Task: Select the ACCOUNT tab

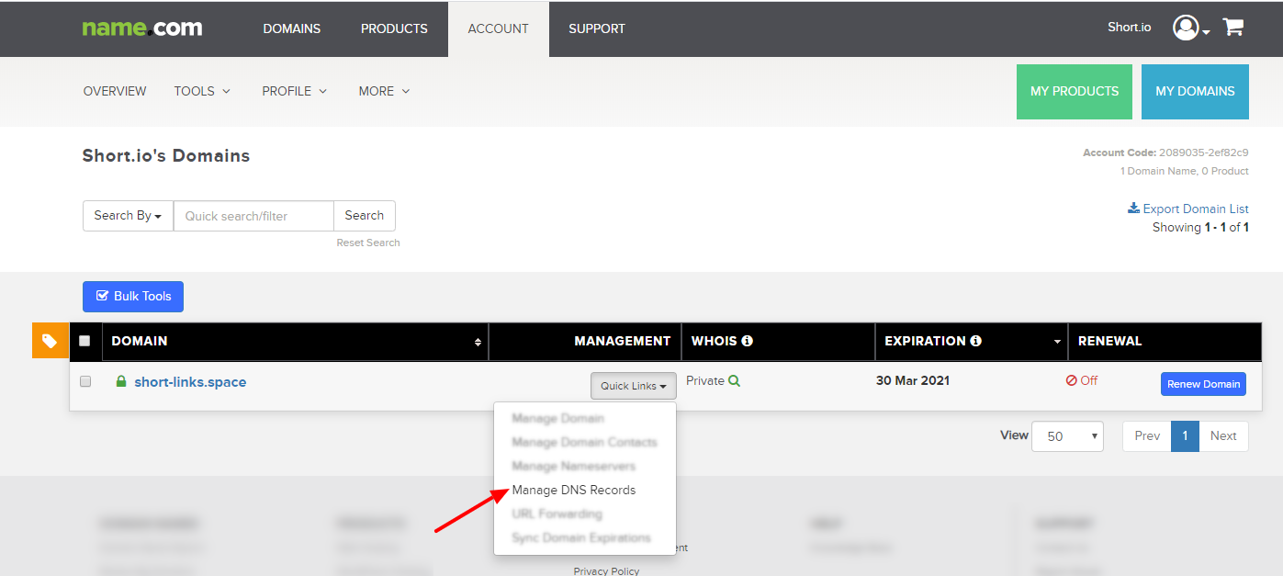Action: coord(499,28)
